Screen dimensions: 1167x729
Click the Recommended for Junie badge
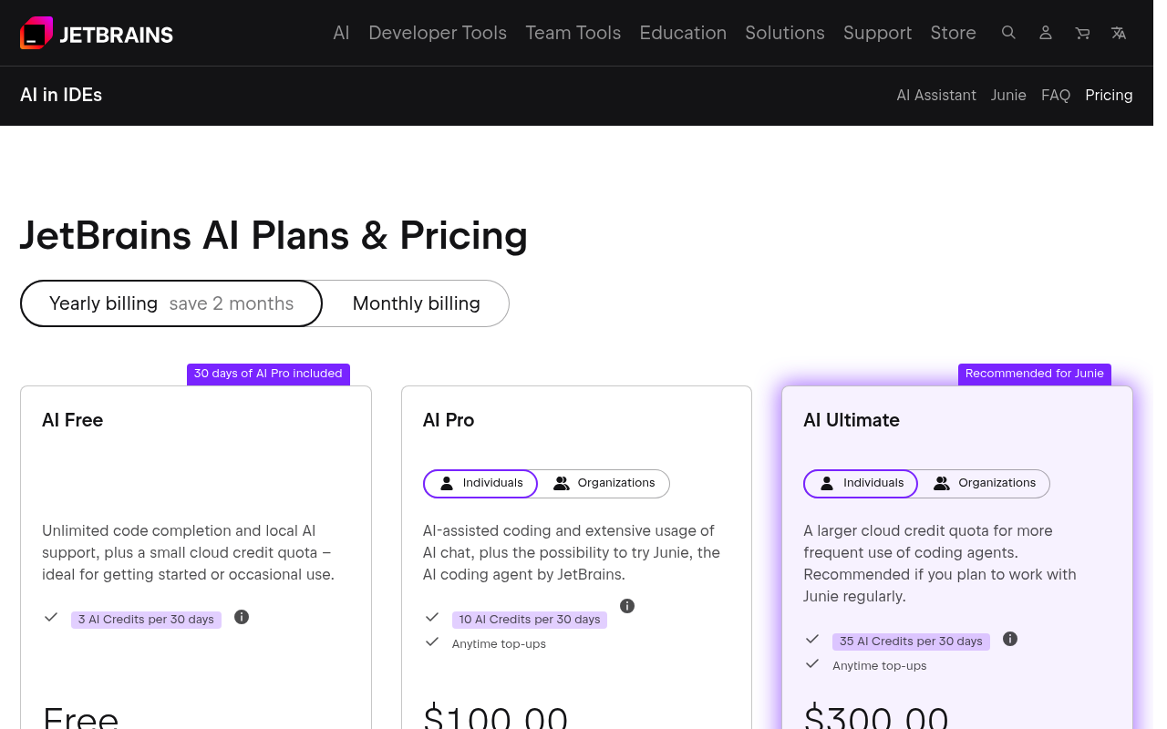(1034, 374)
